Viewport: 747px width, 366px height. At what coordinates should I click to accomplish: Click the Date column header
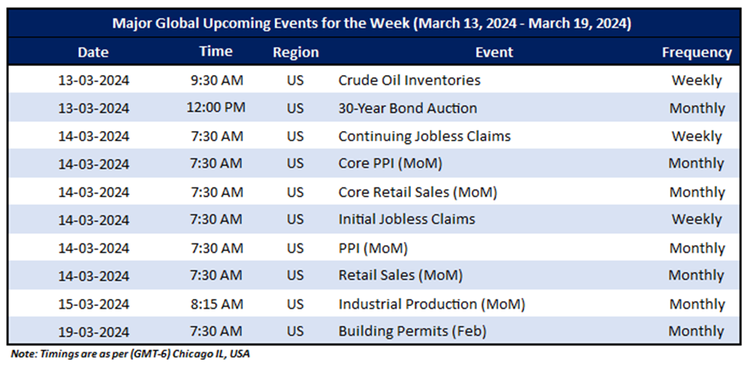click(x=93, y=52)
